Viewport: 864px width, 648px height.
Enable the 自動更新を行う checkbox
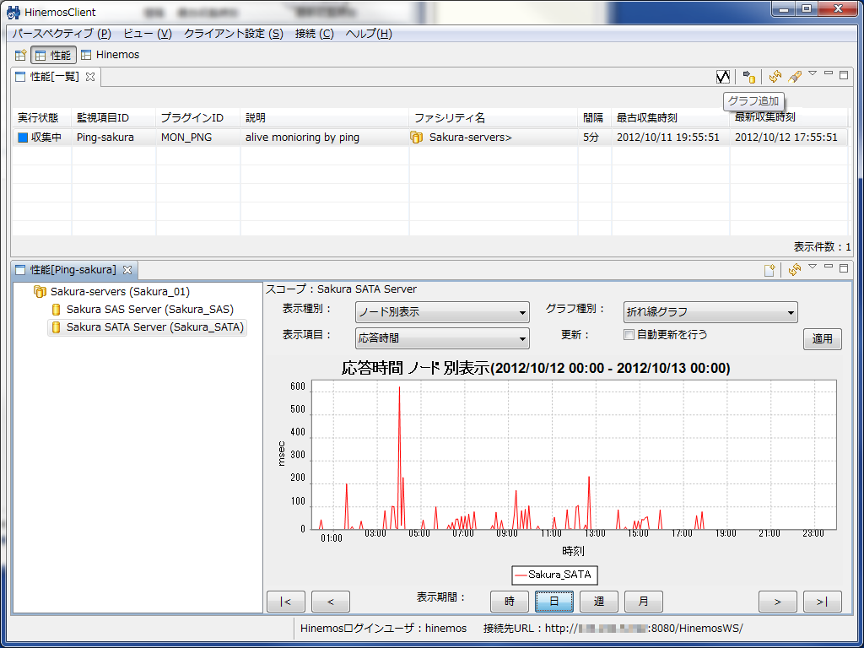[x=629, y=334]
